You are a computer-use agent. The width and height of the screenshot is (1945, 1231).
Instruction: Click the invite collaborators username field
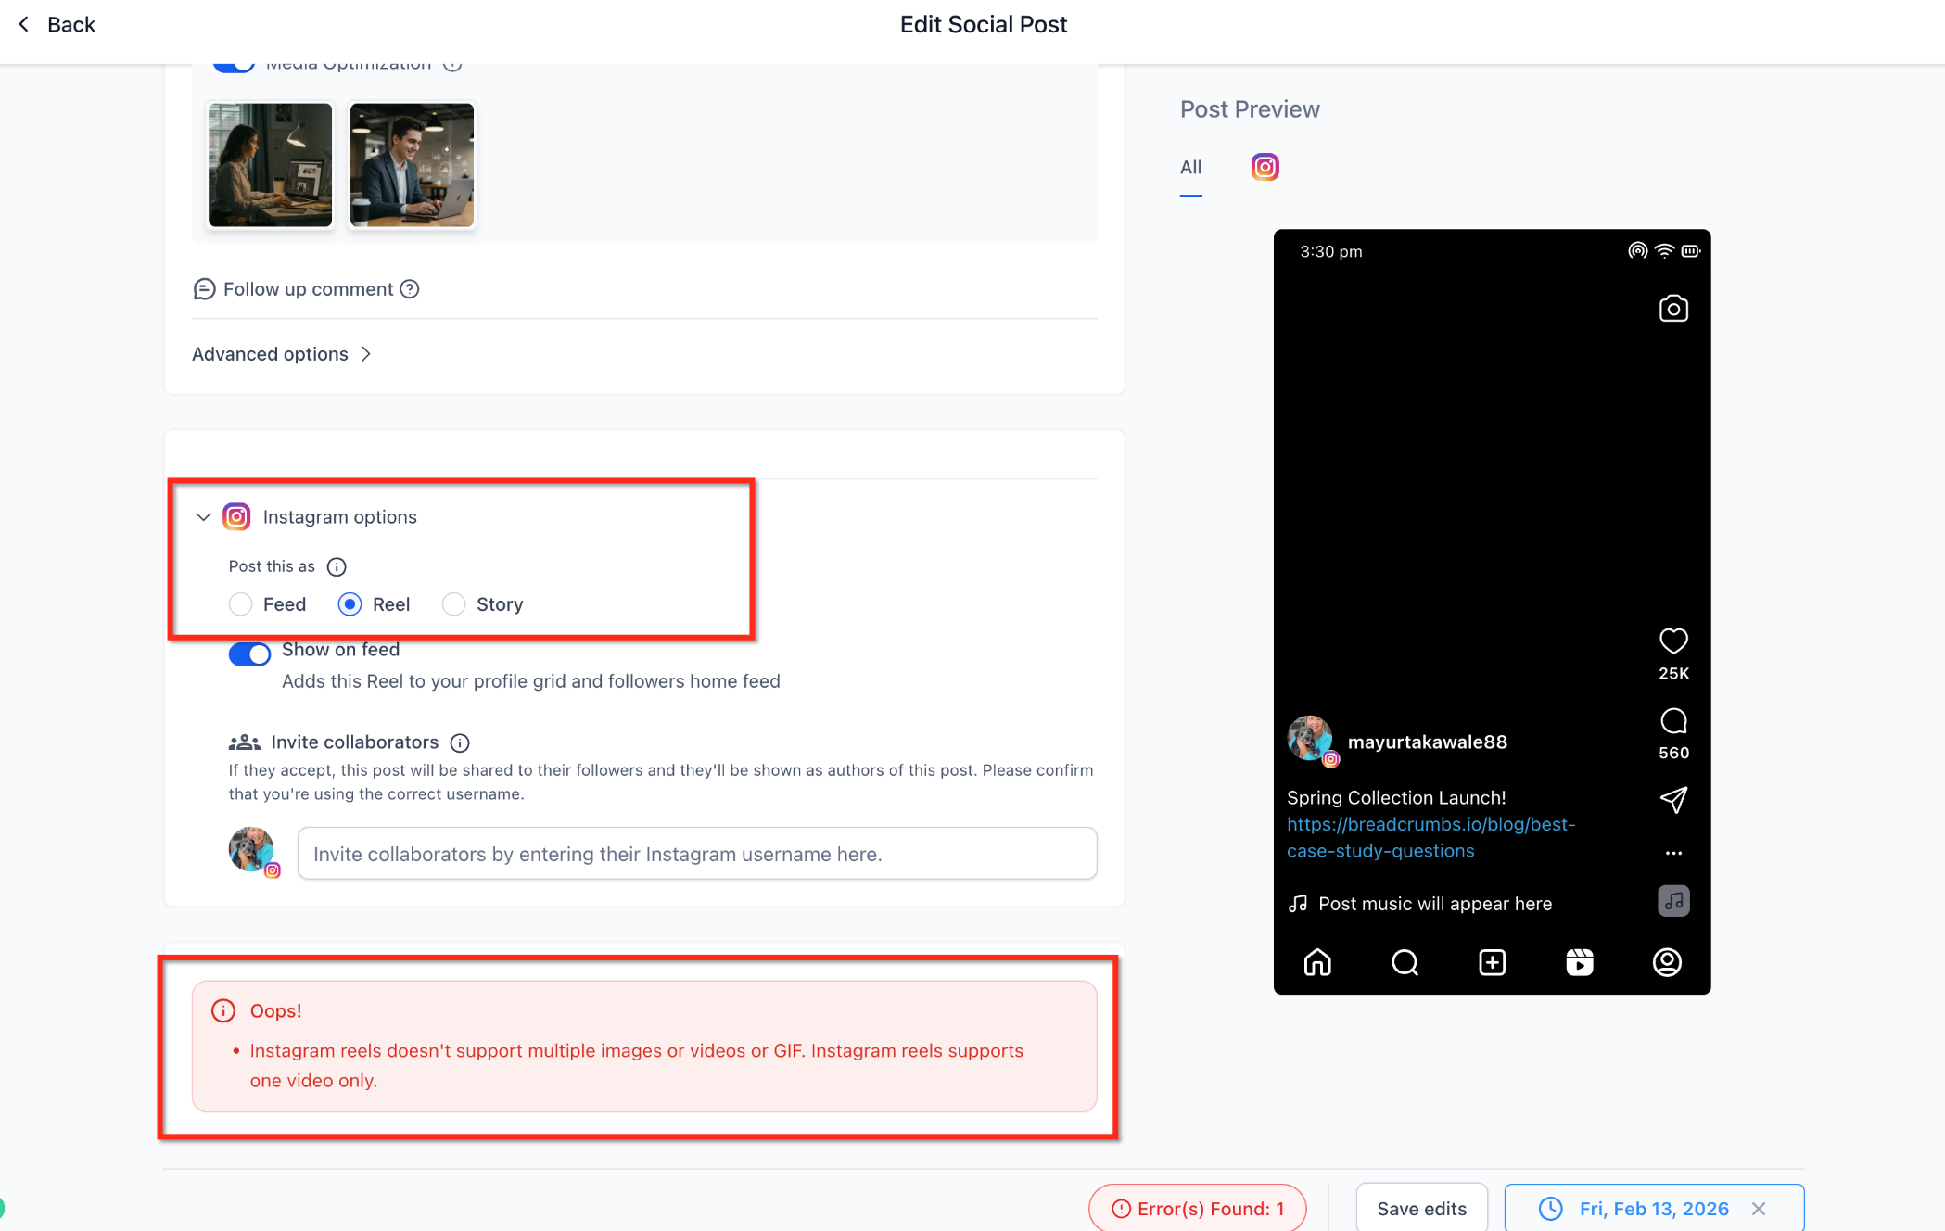[x=696, y=854]
